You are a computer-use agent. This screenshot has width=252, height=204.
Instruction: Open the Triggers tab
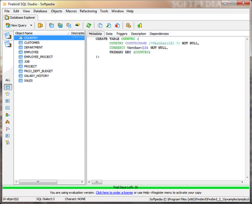122,33
